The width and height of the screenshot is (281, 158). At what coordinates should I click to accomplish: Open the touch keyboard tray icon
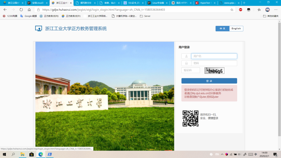(251, 154)
